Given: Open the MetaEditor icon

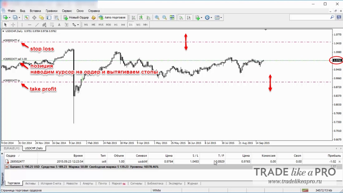Looking at the screenshot, I should pos(94,17).
